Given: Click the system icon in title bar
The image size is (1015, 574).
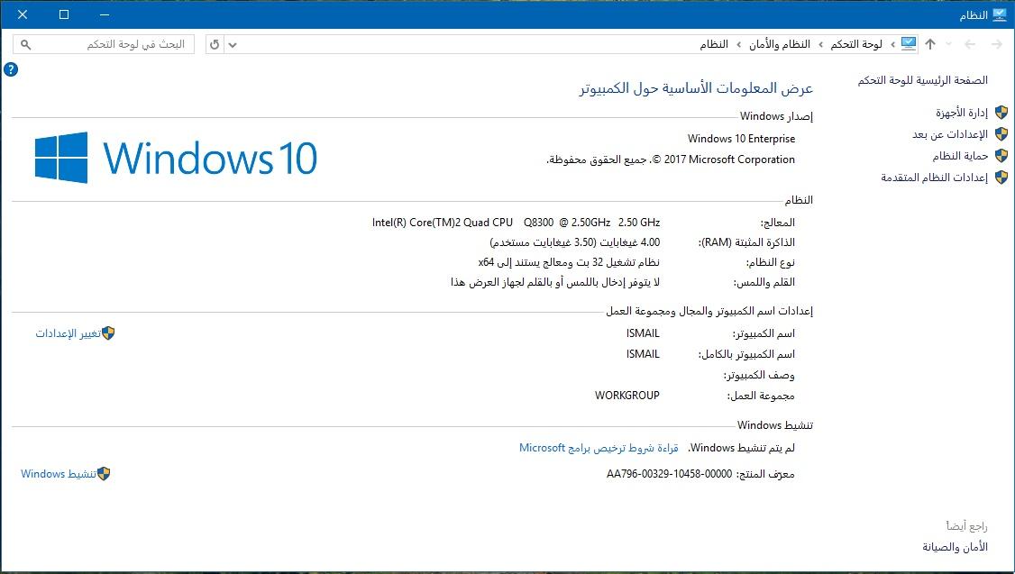Looking at the screenshot, I should click(1000, 14).
